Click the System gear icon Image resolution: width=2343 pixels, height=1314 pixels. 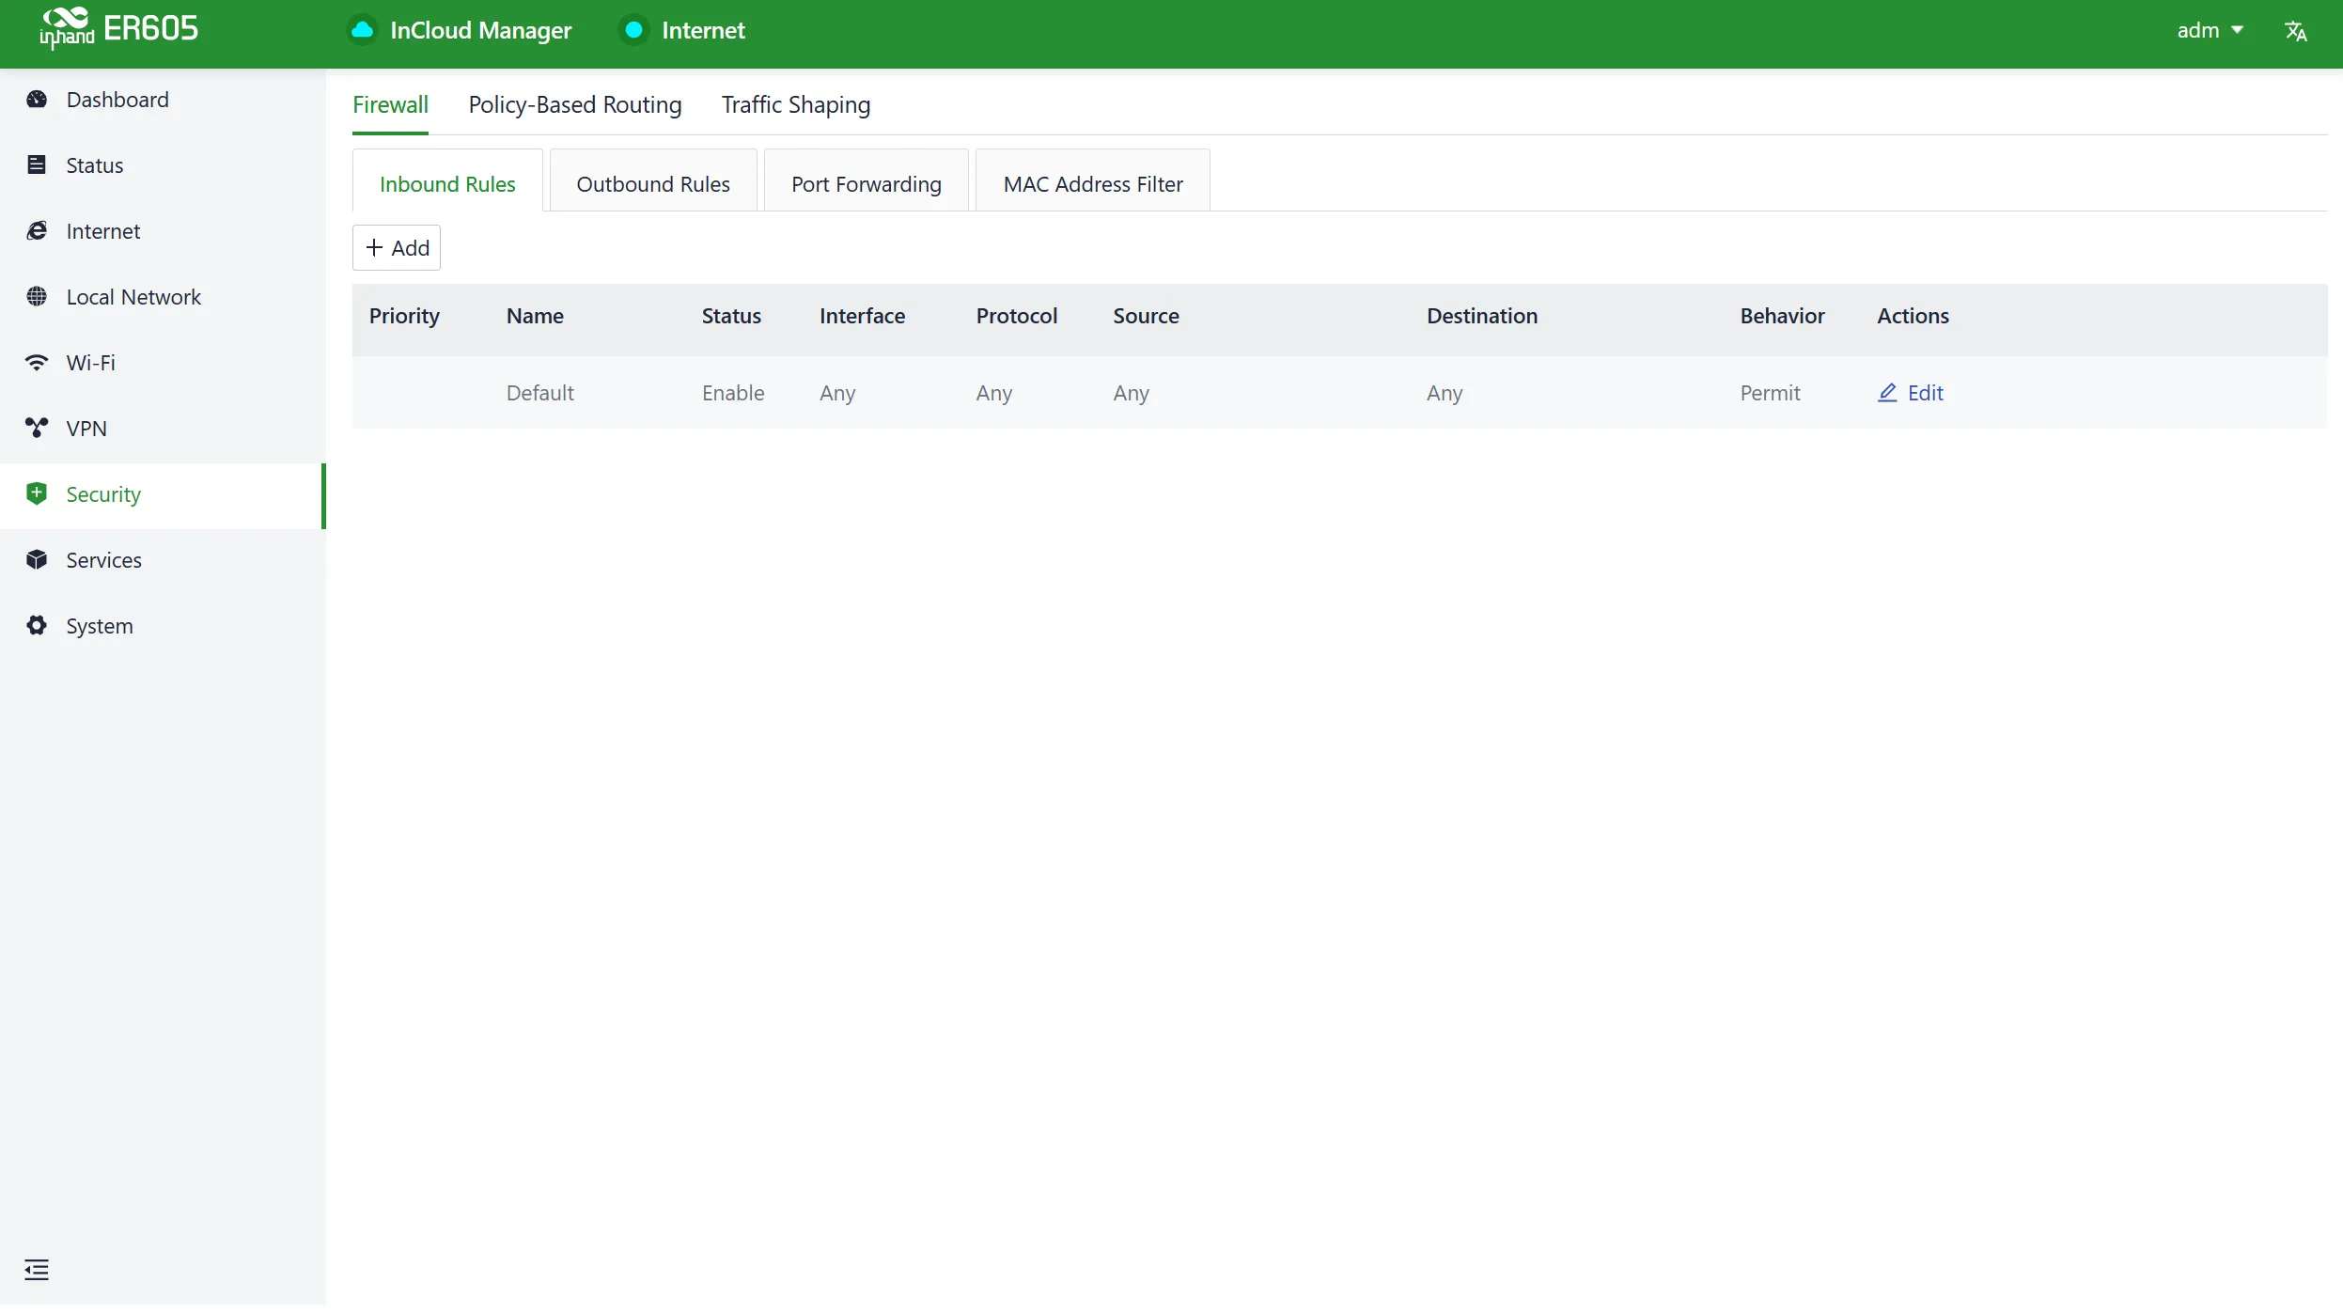(x=37, y=626)
